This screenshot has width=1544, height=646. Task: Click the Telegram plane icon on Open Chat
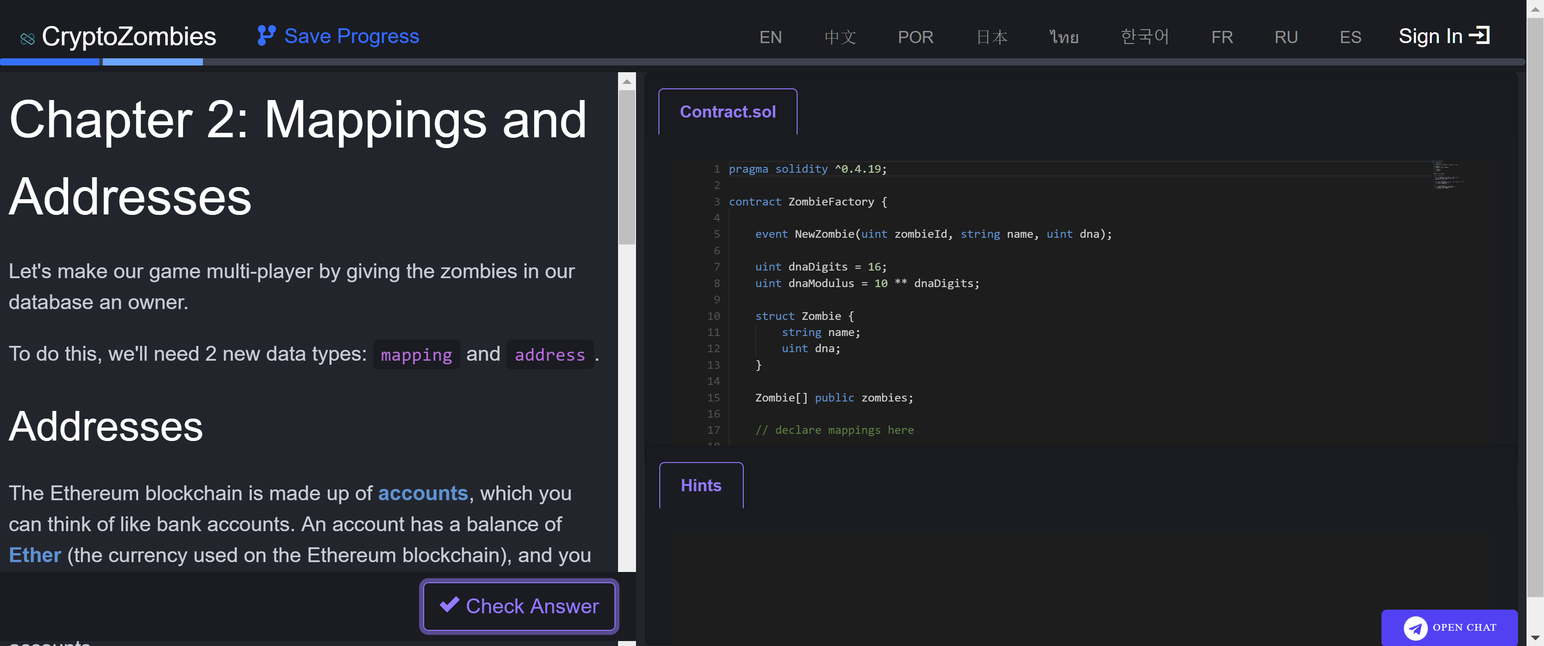pos(1416,628)
